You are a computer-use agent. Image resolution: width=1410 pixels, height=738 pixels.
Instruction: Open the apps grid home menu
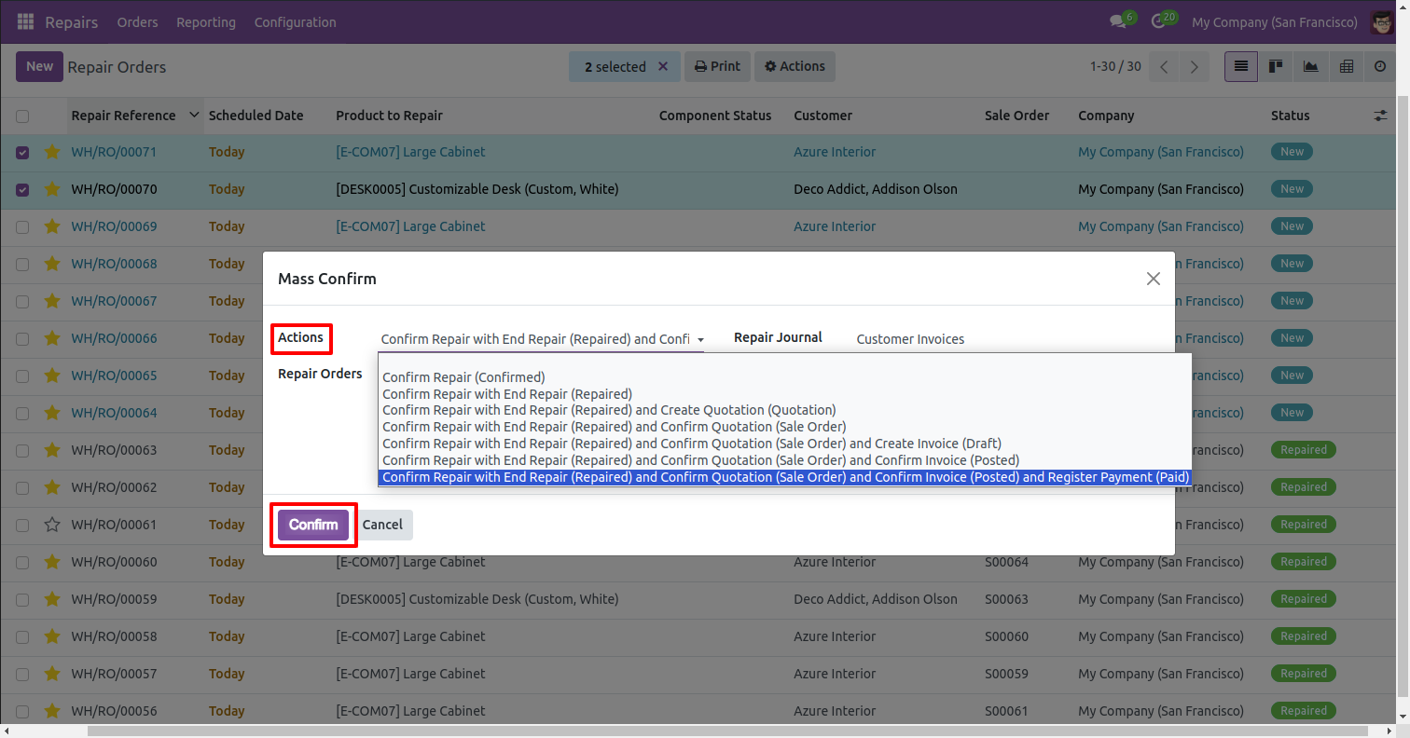tap(25, 21)
